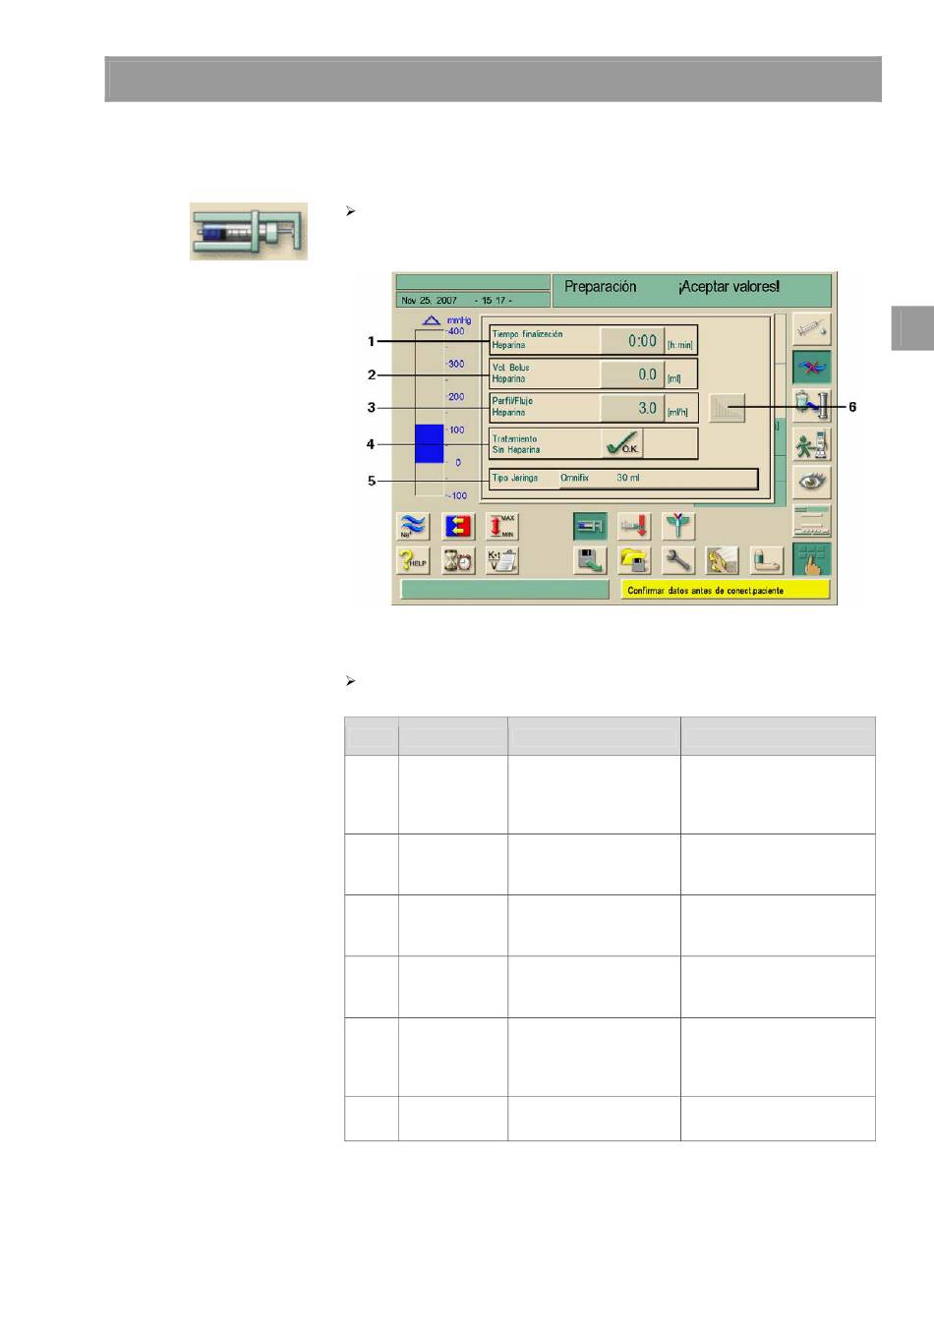This screenshot has height=1321, width=934.
Task: Click the large heparin syringe icon beside the screenshot
Action: point(249,231)
